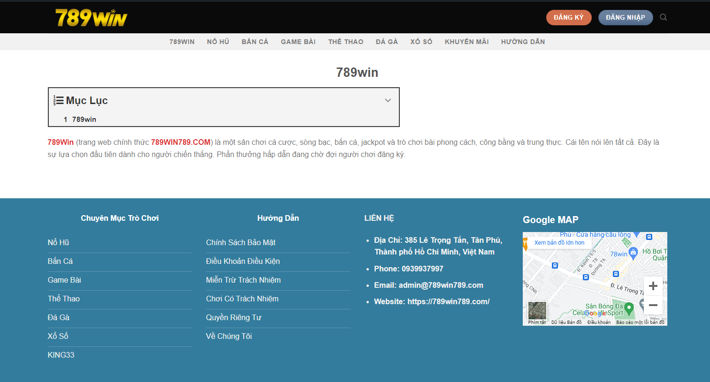Open the GAME BÀI nav menu
The height and width of the screenshot is (382, 710).
[x=298, y=42]
